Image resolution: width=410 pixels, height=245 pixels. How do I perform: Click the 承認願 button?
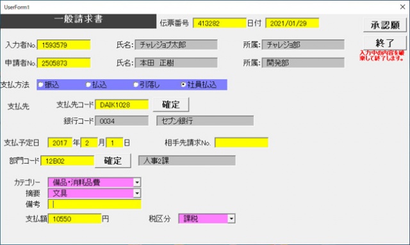click(385, 25)
